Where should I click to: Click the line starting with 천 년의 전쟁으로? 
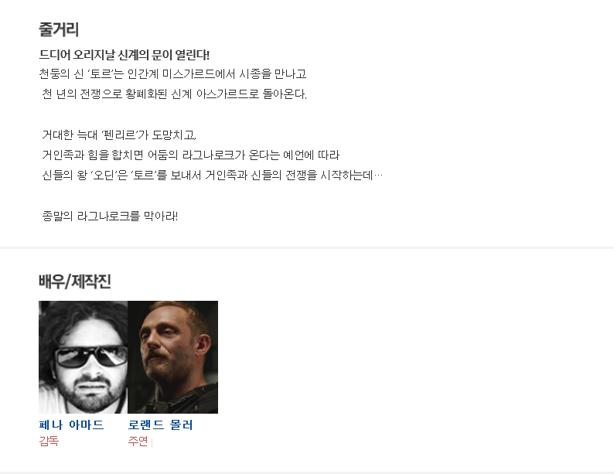[x=174, y=94]
